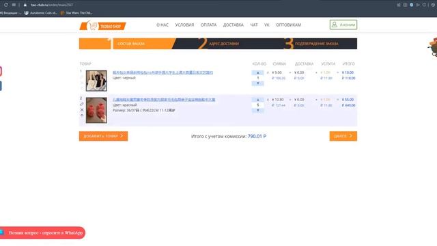Click total 790.01 ₽ text

257,137
